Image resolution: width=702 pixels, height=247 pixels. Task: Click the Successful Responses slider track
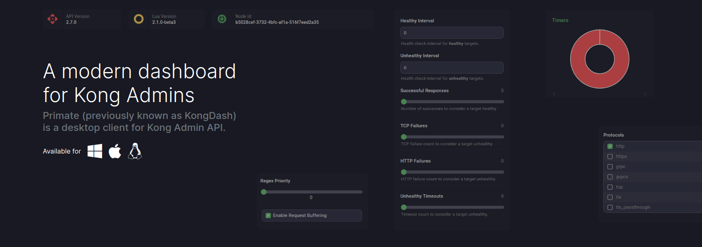pos(452,102)
